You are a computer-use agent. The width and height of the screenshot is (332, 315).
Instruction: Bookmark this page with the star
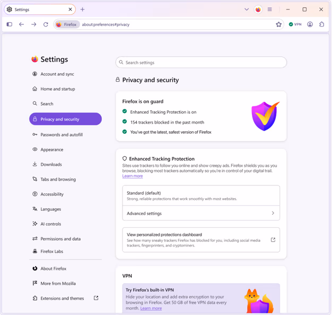coord(278,24)
